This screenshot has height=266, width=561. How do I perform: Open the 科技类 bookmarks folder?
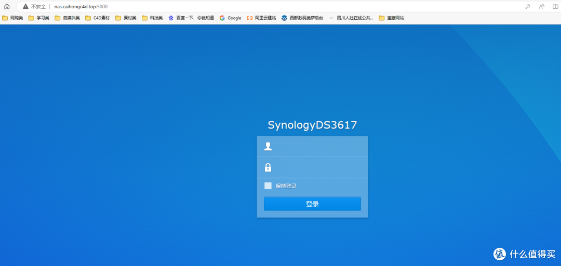(x=152, y=18)
